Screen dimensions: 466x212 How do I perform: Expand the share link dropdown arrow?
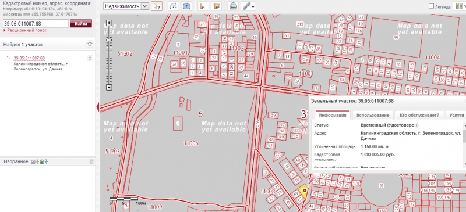(253, 7)
